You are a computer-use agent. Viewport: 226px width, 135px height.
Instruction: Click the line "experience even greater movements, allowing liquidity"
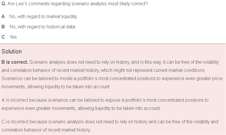[x=81, y=108]
